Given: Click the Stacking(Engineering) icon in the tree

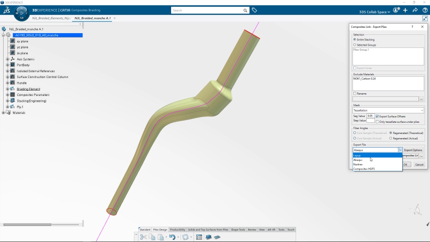Looking at the screenshot, I should point(13,101).
